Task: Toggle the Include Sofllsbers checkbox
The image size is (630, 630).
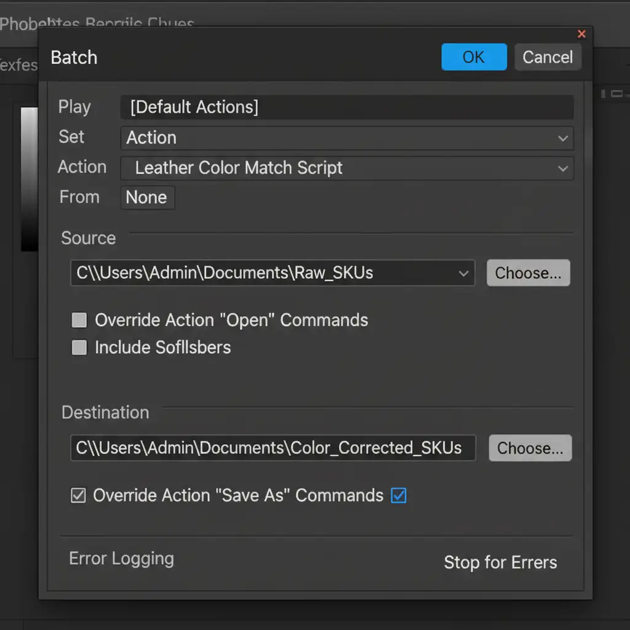Action: (79, 348)
